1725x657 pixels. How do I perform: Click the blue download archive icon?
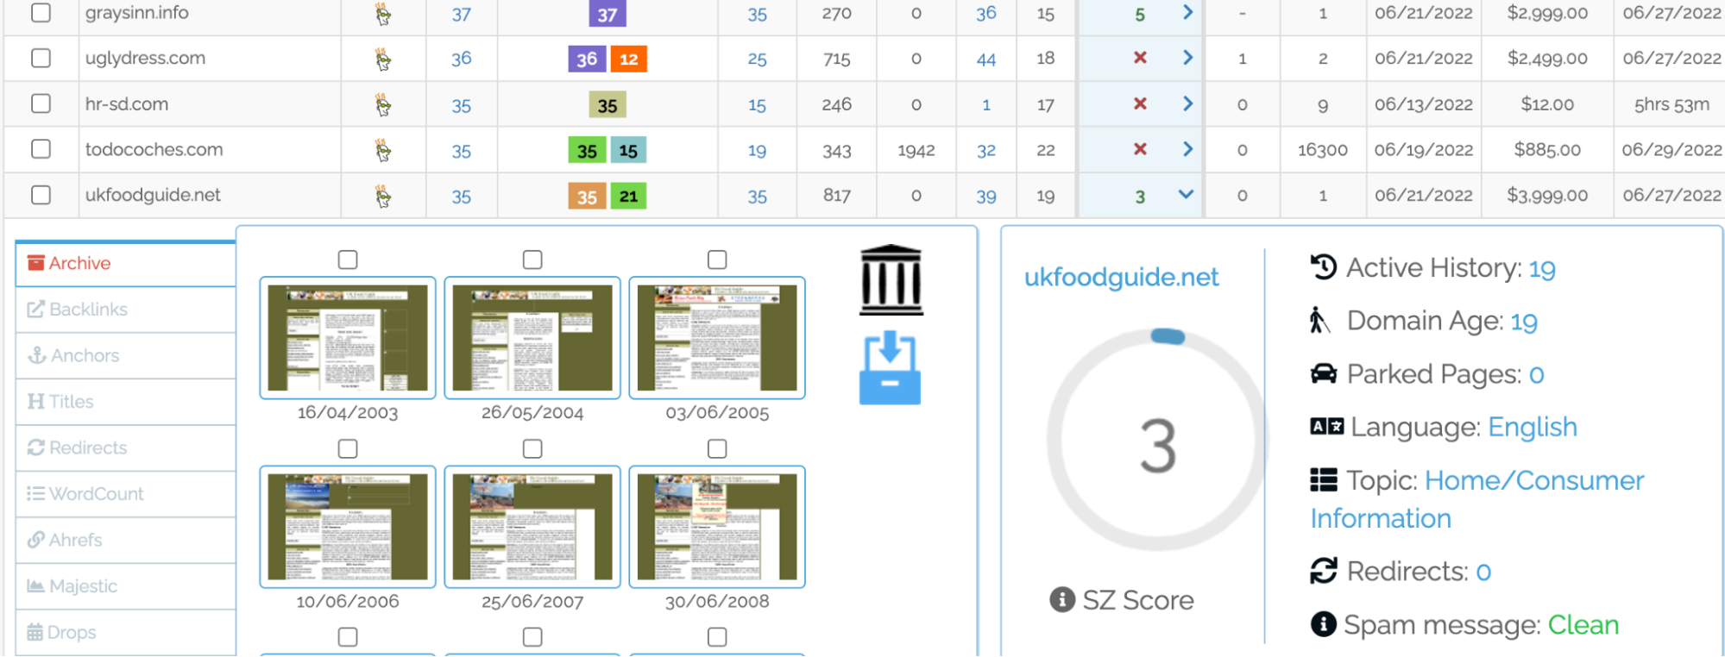(x=890, y=368)
